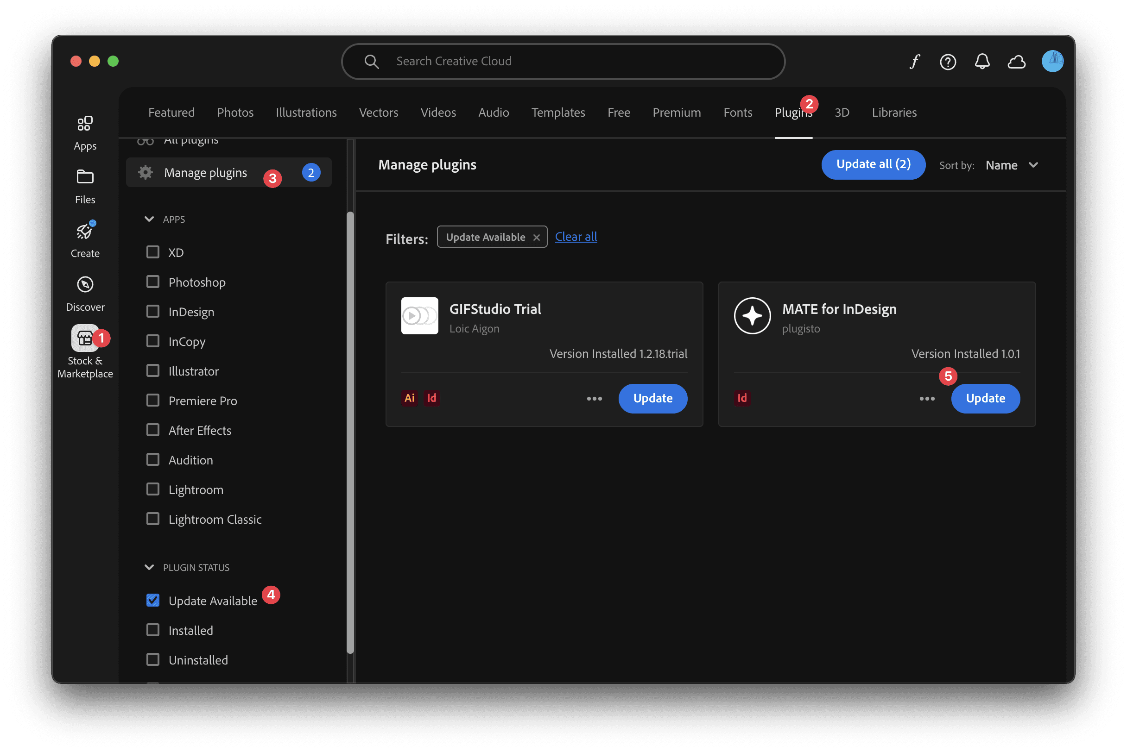The image size is (1127, 752).
Task: Uncheck the Update Available checkbox
Action: click(x=152, y=600)
